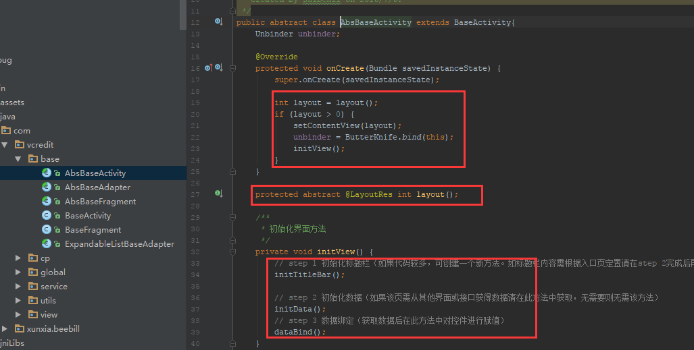Click the folder icon beside the service package
Image resolution: width=694 pixels, height=350 pixels.
(33, 287)
